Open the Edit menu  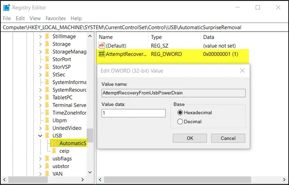pyautogui.click(x=20, y=19)
